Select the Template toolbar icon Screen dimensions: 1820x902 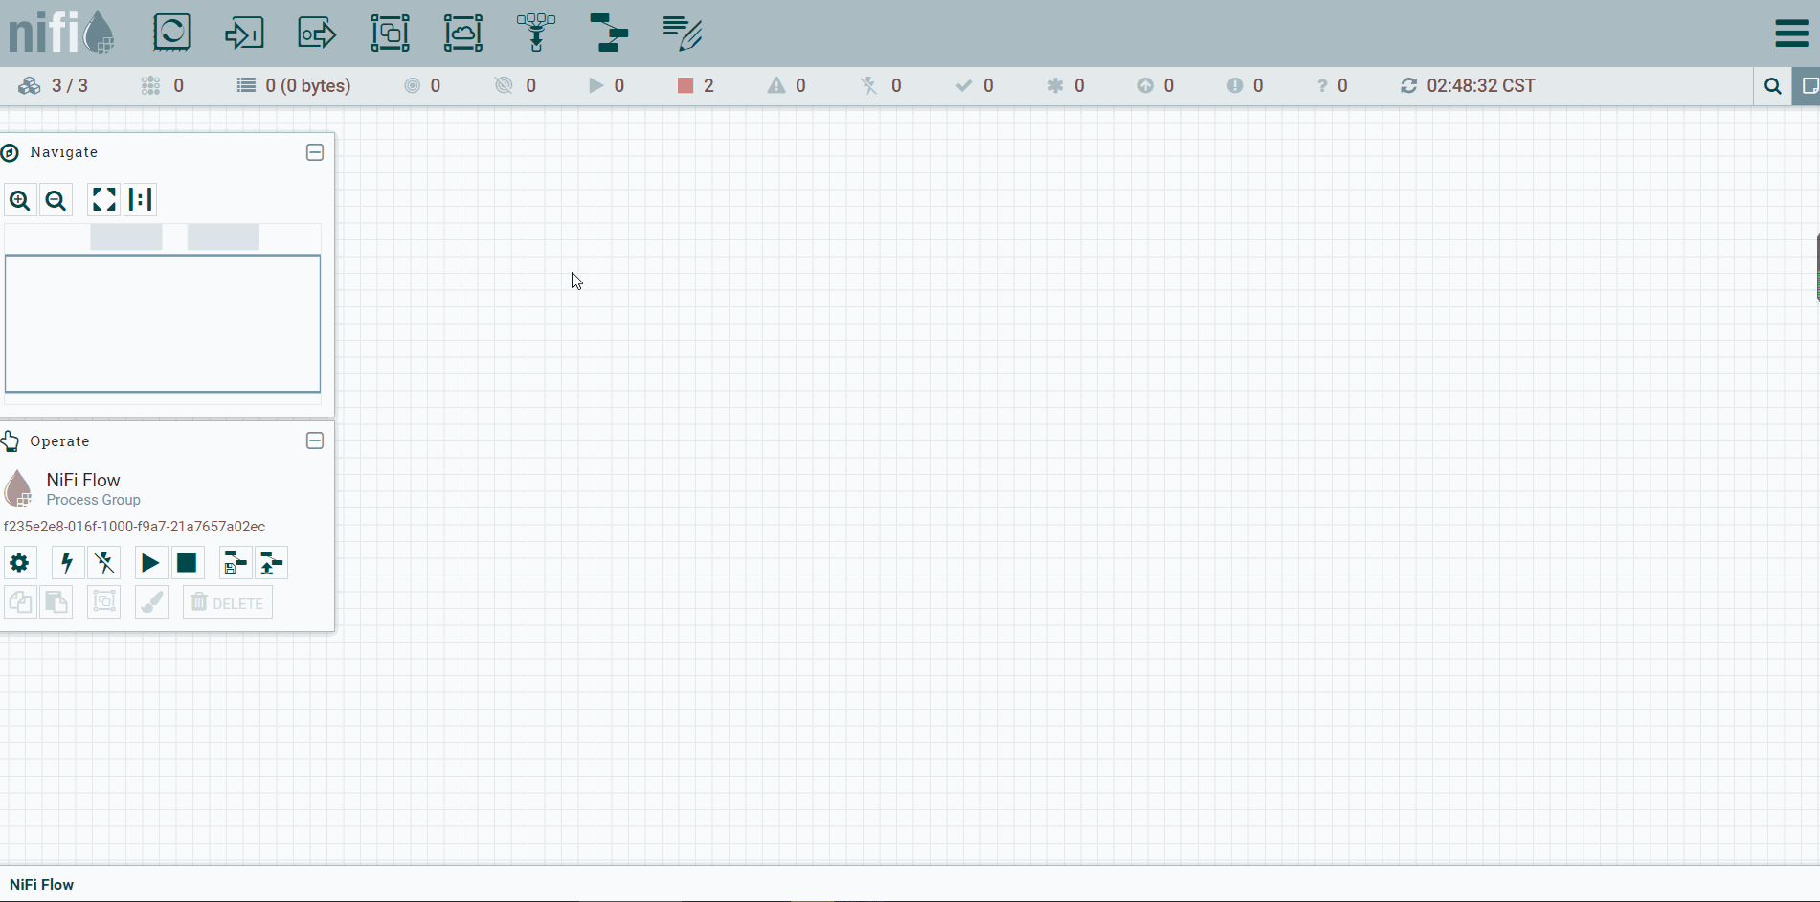[609, 33]
